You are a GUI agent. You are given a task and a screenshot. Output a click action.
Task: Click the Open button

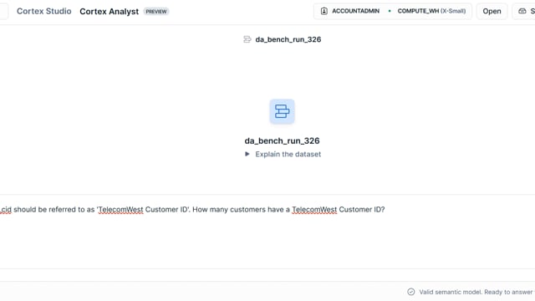(x=492, y=11)
